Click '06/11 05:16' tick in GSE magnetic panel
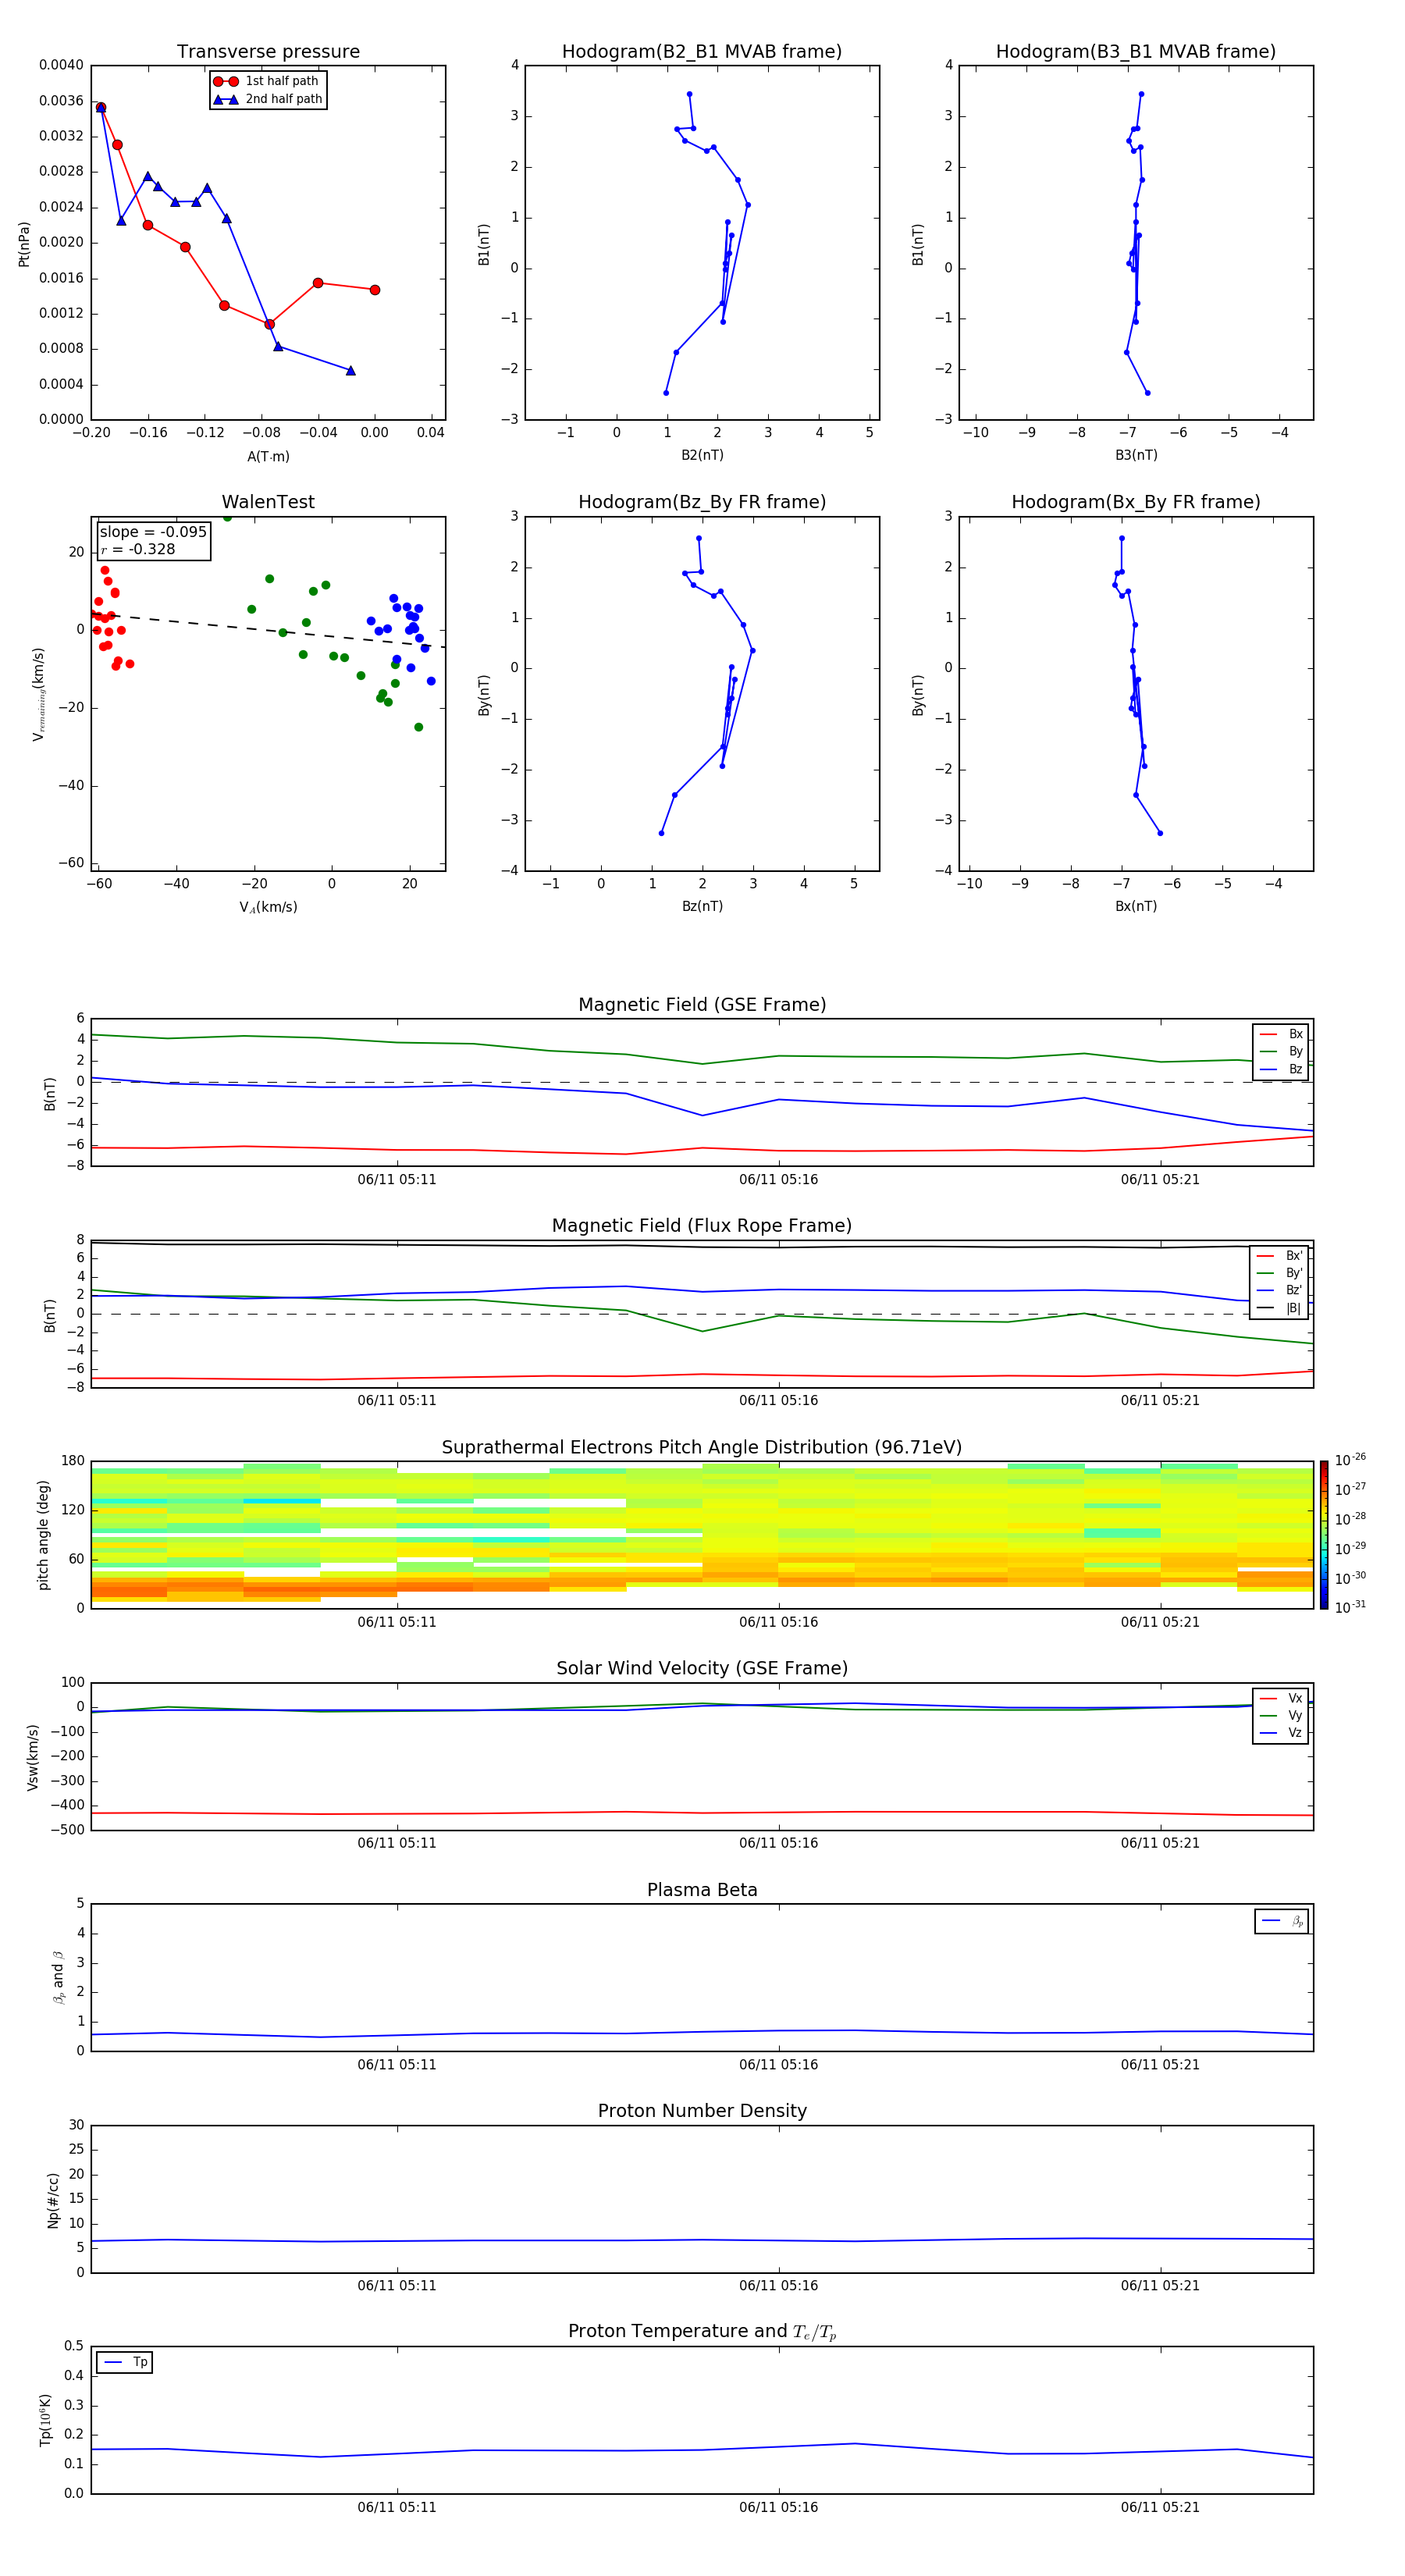 tap(778, 1180)
